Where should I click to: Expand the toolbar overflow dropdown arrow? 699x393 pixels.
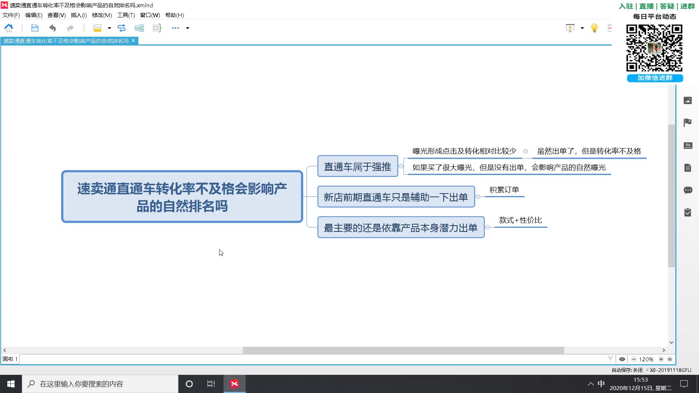pos(188,28)
